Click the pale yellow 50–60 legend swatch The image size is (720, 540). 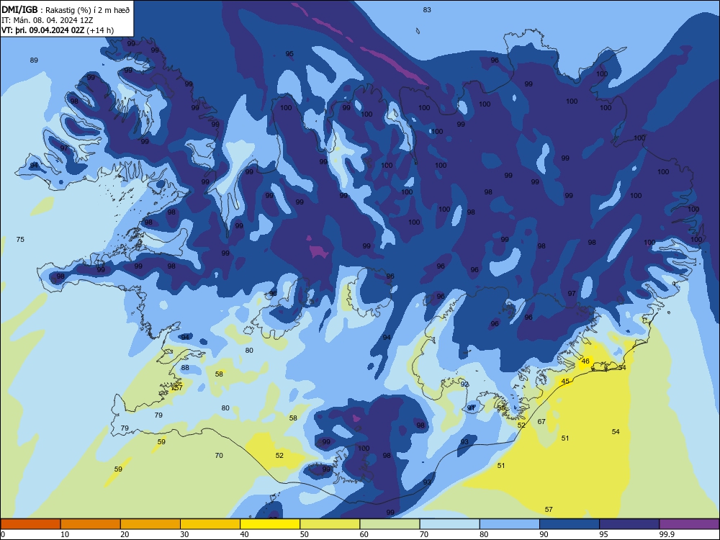pos(330,524)
